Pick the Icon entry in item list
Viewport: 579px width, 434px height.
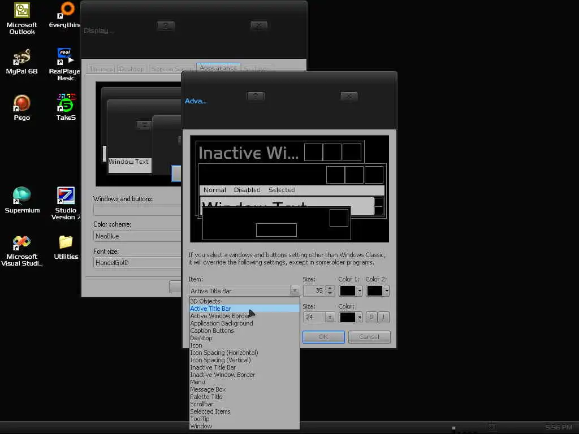(244, 345)
